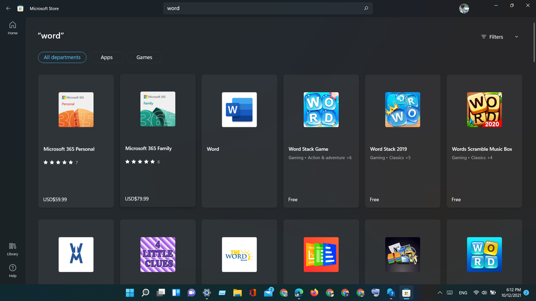Switch to the Games filter tab
Screen dimensions: 536x301
tap(144, 57)
